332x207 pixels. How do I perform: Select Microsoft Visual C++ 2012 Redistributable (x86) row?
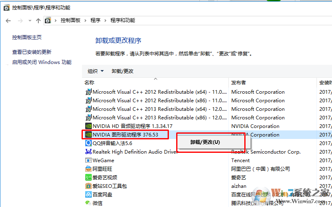click(x=159, y=100)
